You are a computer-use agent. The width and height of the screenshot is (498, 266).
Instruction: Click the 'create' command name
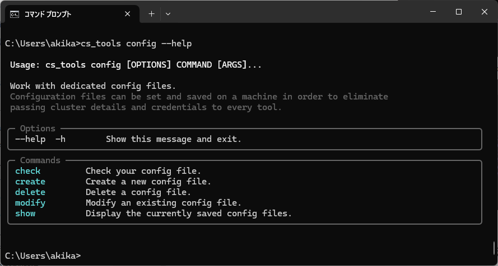click(30, 182)
